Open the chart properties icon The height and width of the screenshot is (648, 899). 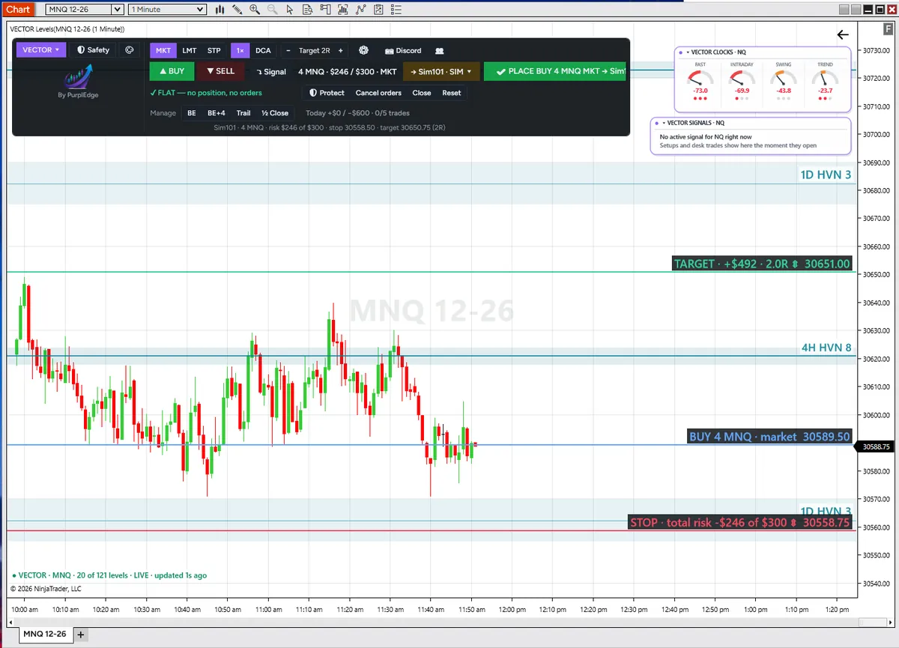point(378,10)
